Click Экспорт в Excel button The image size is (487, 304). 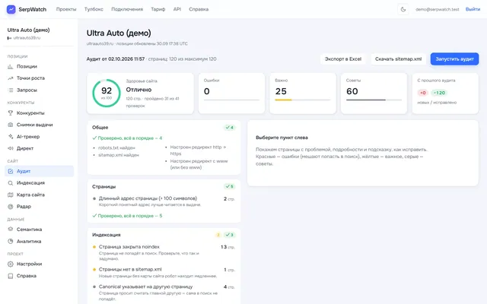pyautogui.click(x=343, y=59)
